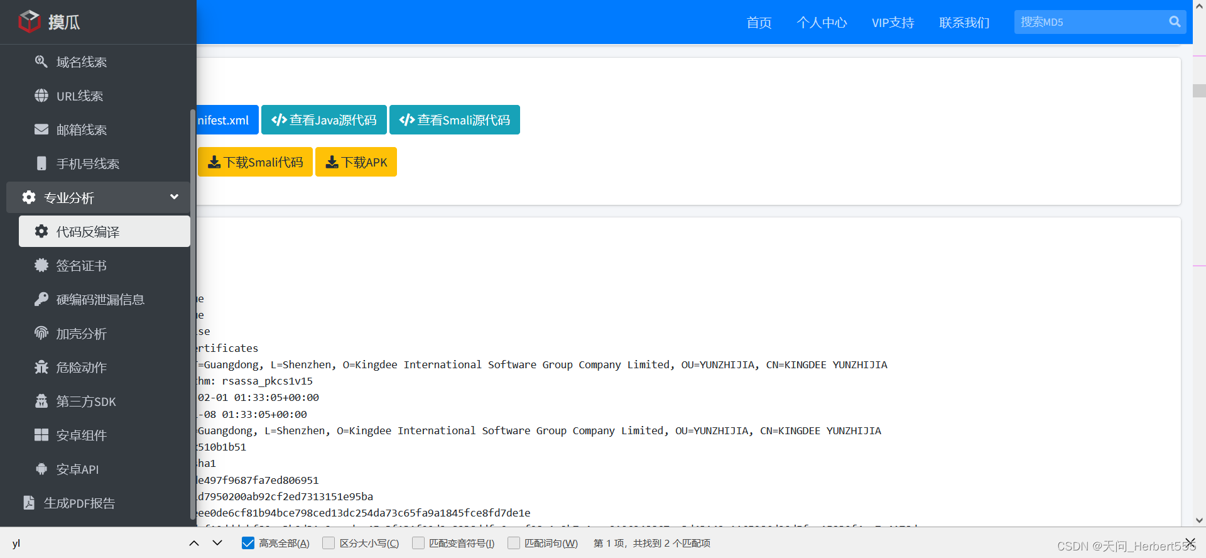Click the sidebar scrollbar
The width and height of the screenshot is (1206, 558).
click(x=192, y=314)
